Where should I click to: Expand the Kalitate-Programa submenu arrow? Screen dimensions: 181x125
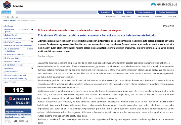tap(32, 42)
